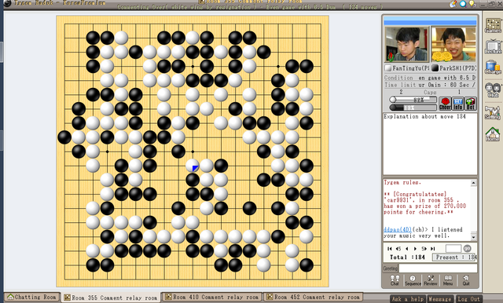Open the Review tool
The image size is (503, 303).
(431, 280)
